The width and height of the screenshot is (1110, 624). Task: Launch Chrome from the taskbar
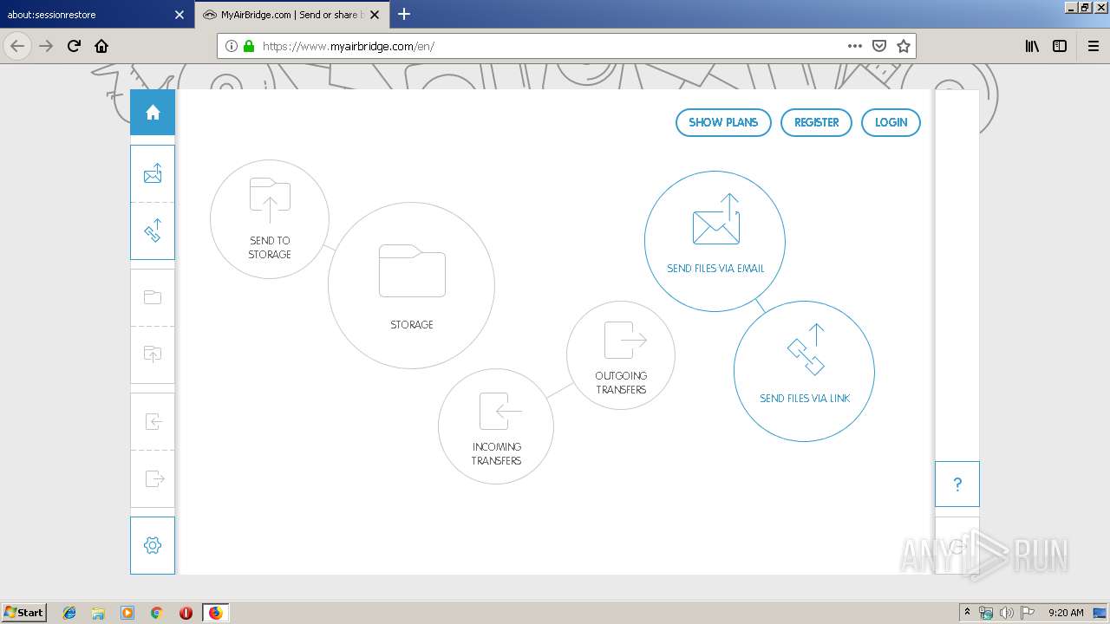156,613
